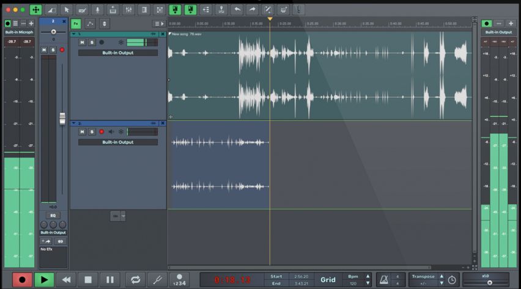Open the piano keyboard instrument icon
The image size is (521, 289).
[113, 10]
